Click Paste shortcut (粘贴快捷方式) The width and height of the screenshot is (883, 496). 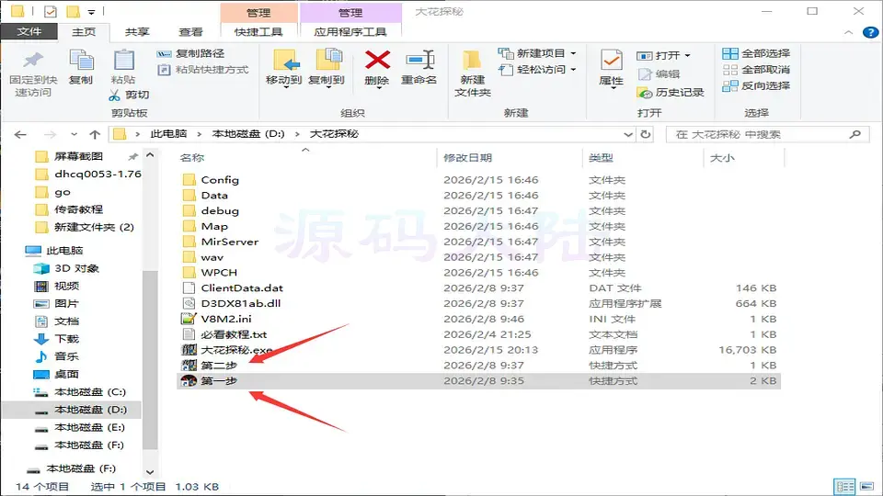[202, 70]
